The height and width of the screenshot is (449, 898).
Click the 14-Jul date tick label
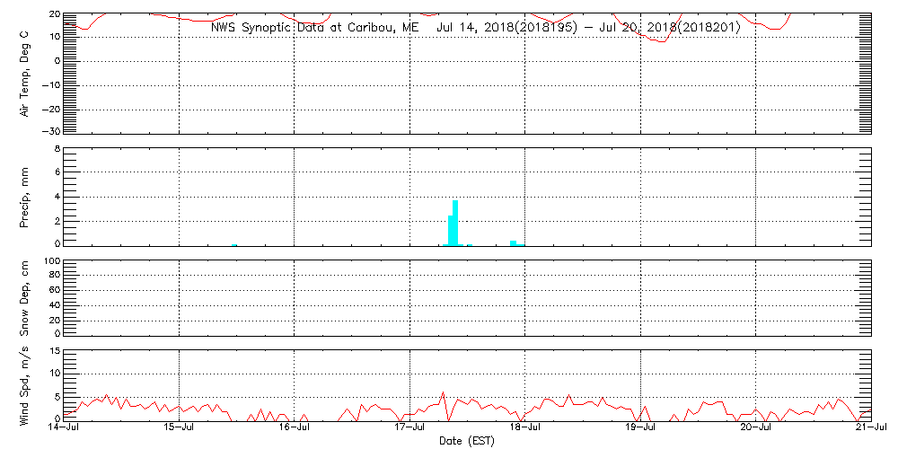click(x=66, y=428)
